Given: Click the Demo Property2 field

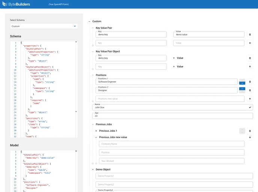Looking at the screenshot, I should click(x=174, y=184).
